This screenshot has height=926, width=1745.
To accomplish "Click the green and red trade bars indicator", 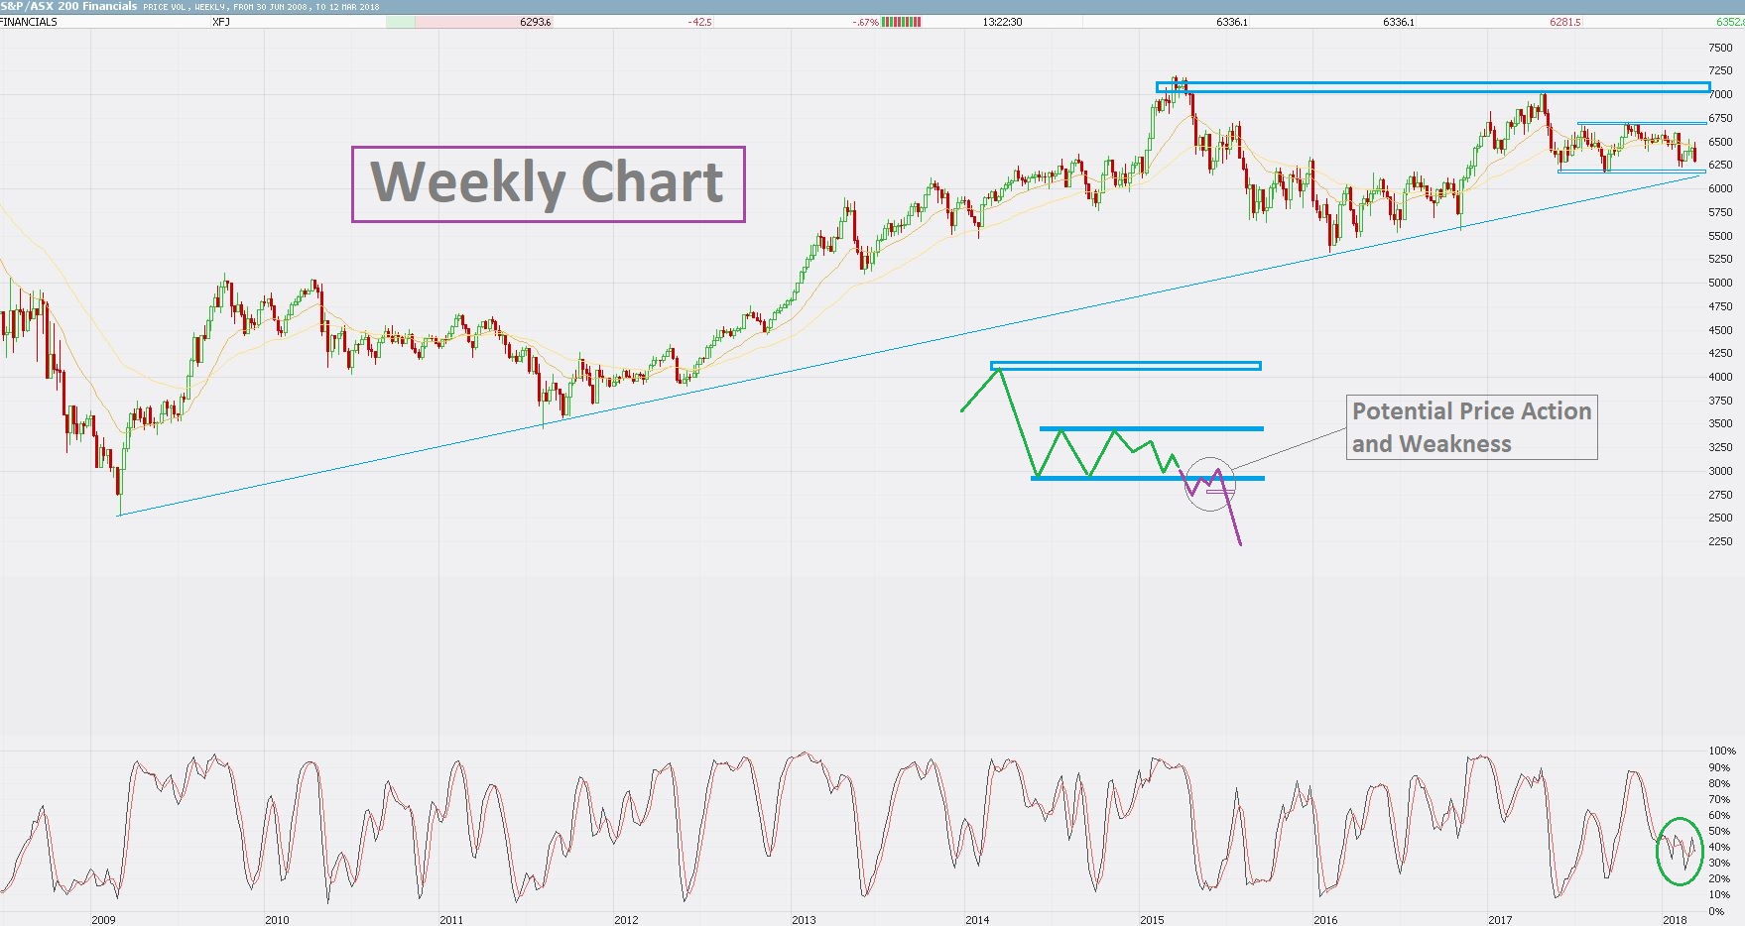I will coord(902,22).
